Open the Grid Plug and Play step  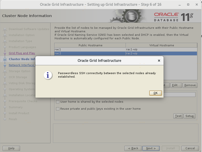coord(22,53)
